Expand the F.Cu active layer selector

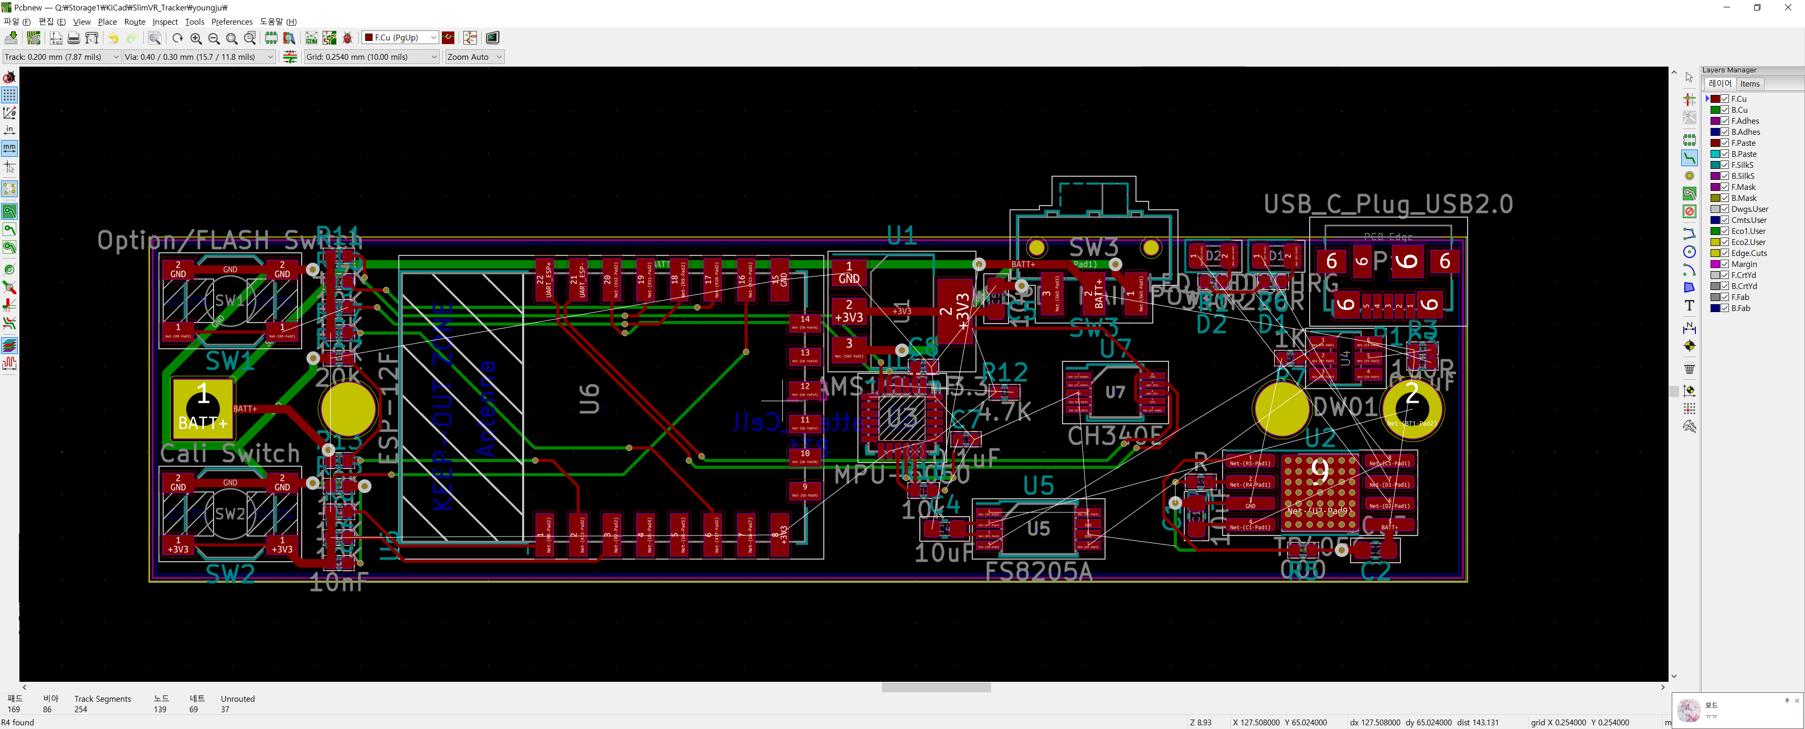click(434, 38)
